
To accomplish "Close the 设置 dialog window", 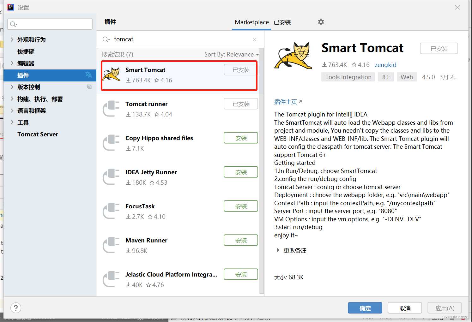I will coord(457,7).
